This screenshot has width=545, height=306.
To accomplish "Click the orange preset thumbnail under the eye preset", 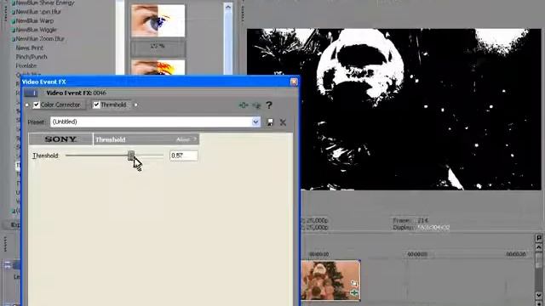I will 158,67.
